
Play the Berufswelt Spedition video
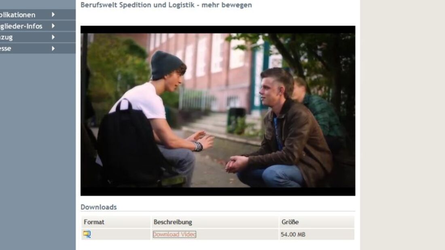(x=218, y=111)
